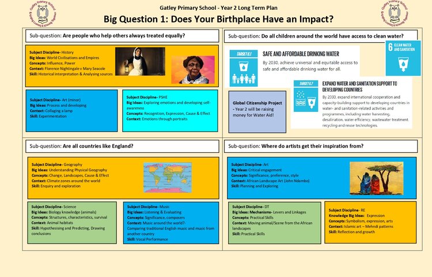Select the DT levers and linkages box

(x=274, y=222)
